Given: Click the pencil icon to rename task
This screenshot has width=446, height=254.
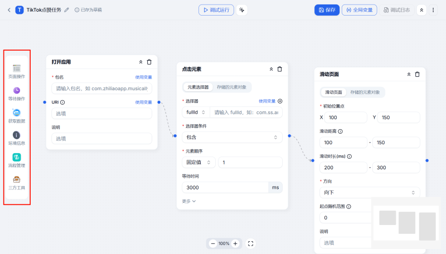Looking at the screenshot, I should tap(67, 10).
